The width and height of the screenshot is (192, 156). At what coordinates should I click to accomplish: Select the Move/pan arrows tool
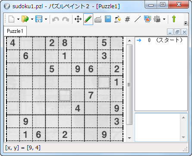point(78,19)
